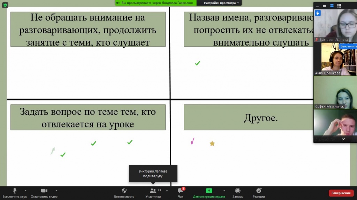
Task: Start recording with the Запись button
Action: (238, 193)
